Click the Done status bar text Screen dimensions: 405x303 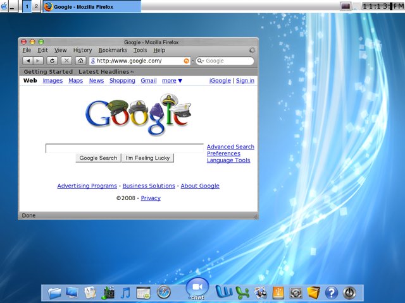[28, 215]
